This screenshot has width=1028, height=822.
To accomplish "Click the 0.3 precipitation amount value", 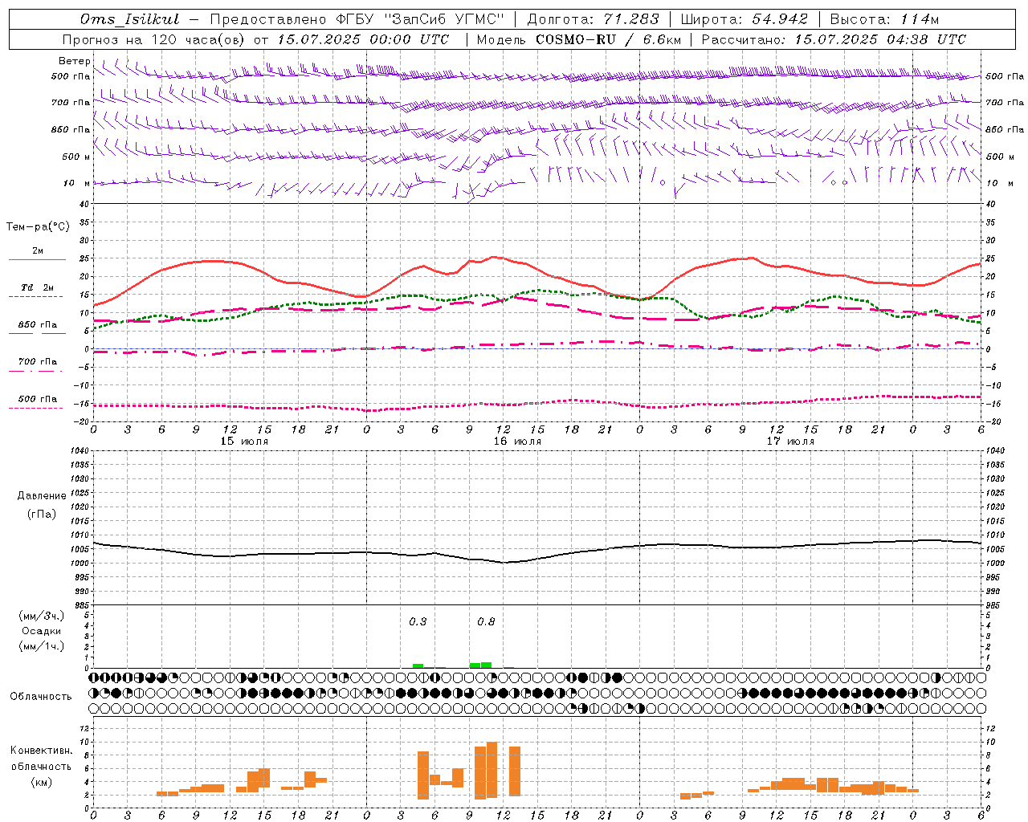I will click(x=418, y=622).
